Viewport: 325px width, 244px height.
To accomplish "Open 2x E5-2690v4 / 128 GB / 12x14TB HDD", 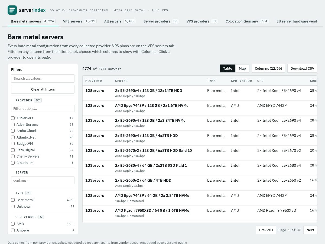I will pyautogui.click(x=149, y=91).
